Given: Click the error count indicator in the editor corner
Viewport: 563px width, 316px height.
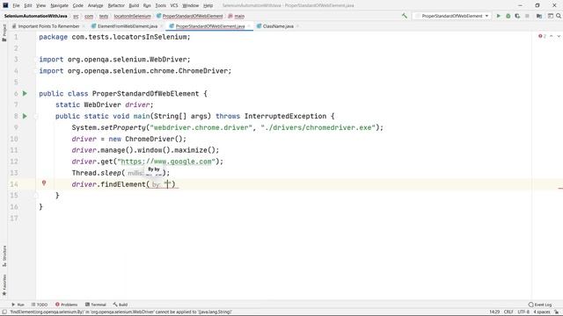Looking at the screenshot, I should (x=542, y=36).
